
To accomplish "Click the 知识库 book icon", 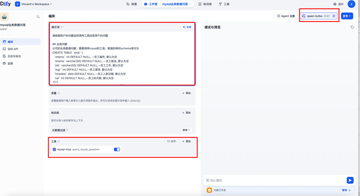I will pos(200,4).
